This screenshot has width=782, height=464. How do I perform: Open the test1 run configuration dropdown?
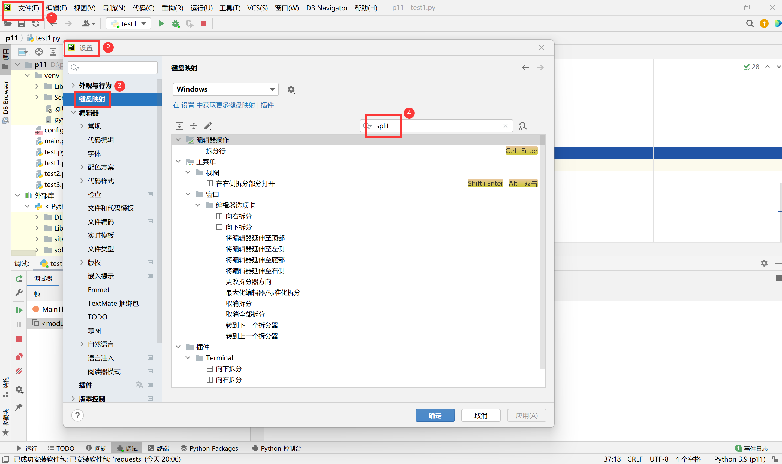[128, 23]
